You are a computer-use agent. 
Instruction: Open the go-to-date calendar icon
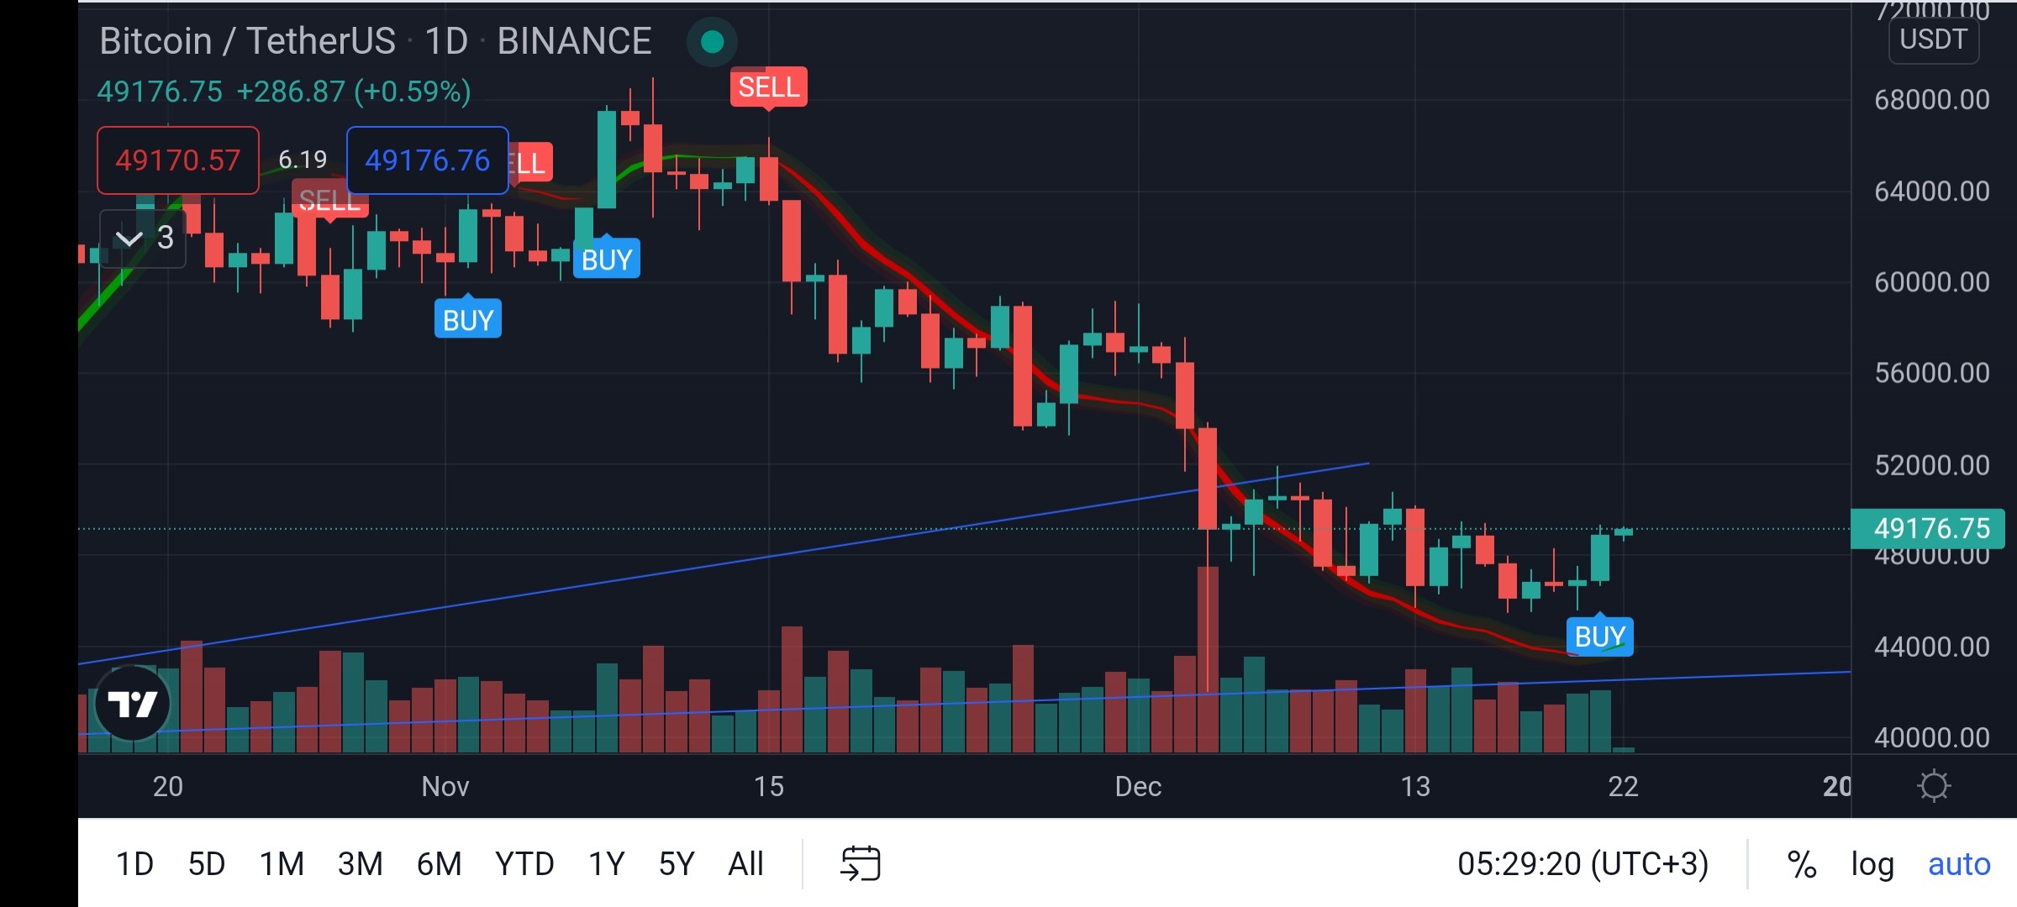(x=860, y=863)
